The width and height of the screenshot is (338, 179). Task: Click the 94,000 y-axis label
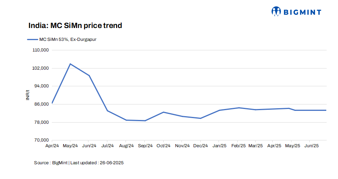[x=41, y=86]
